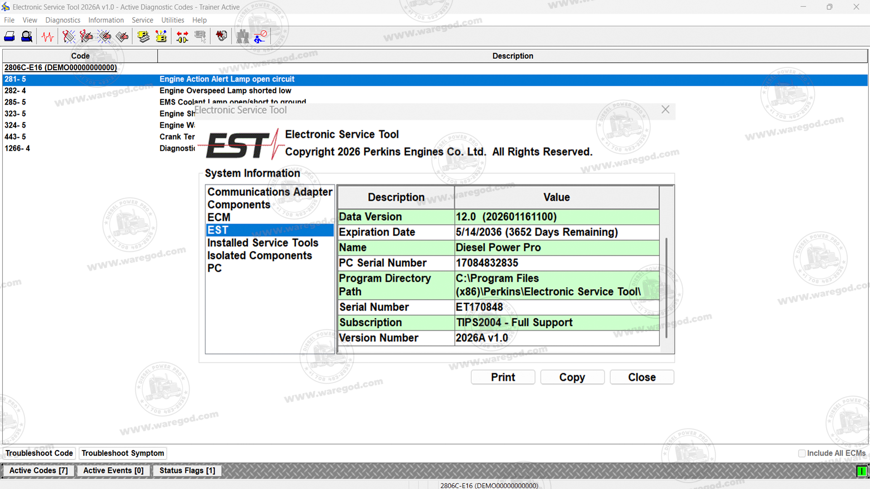Select code row 282- 4

pyautogui.click(x=435, y=91)
